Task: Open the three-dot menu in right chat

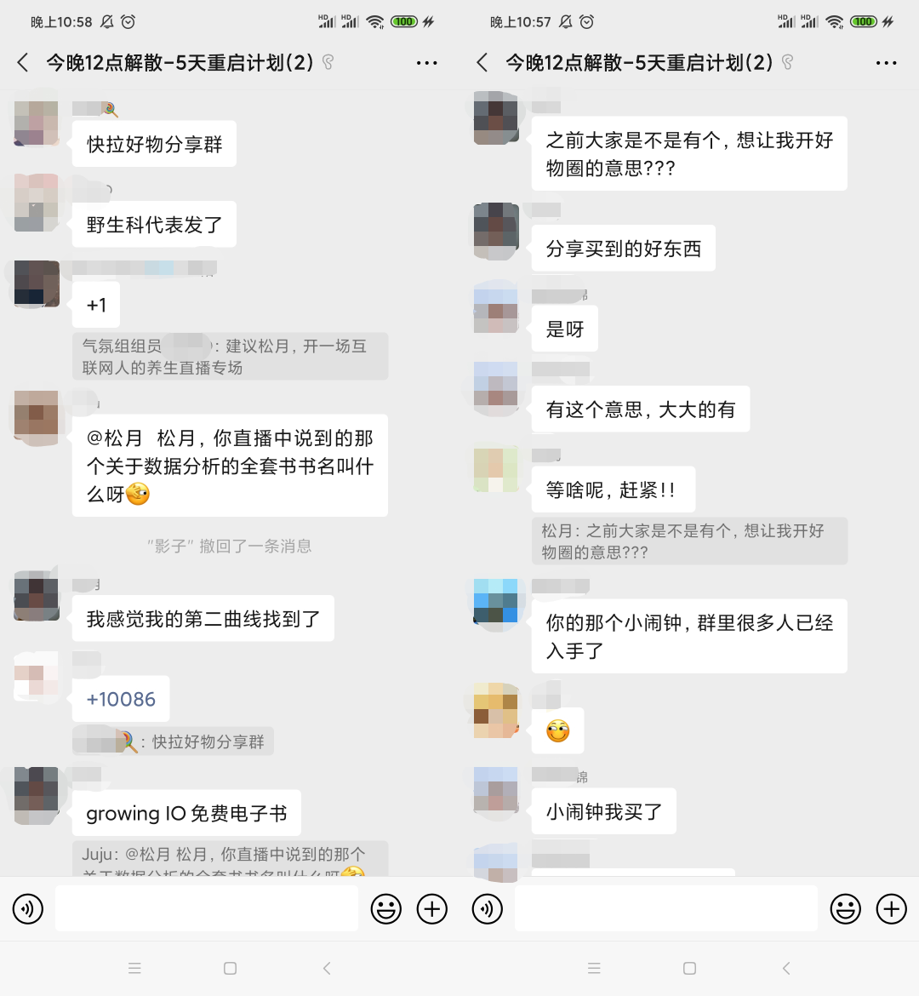Action: tap(886, 63)
